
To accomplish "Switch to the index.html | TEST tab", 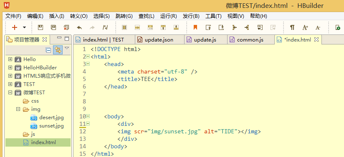I will pyautogui.click(x=104, y=40).
